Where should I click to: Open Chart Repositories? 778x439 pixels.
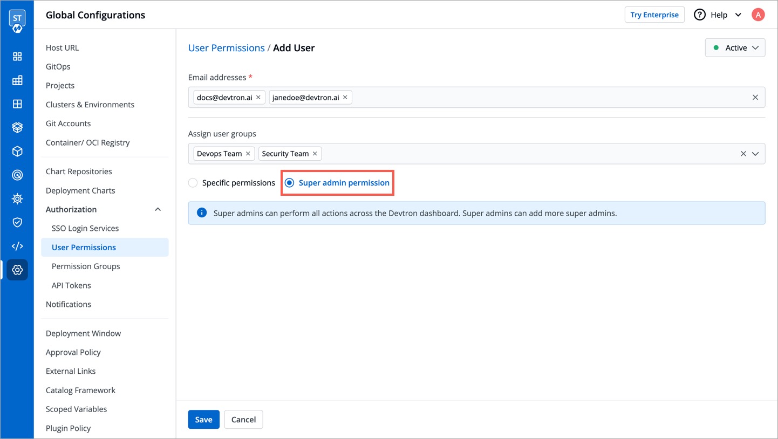[x=79, y=172]
